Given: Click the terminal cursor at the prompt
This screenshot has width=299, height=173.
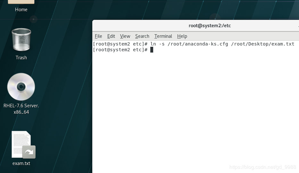Looking at the screenshot, I should coord(152,50).
